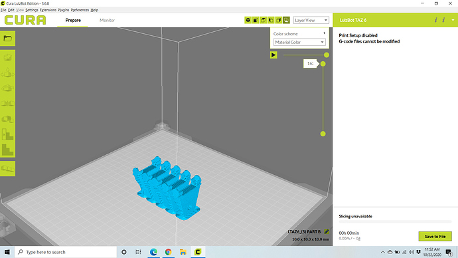Image resolution: width=458 pixels, height=258 pixels.
Task: Open a file with the folder icon
Action: point(7,39)
